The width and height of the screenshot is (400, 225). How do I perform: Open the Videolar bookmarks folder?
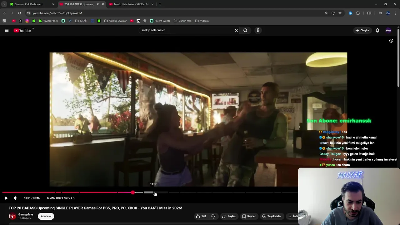(202, 21)
